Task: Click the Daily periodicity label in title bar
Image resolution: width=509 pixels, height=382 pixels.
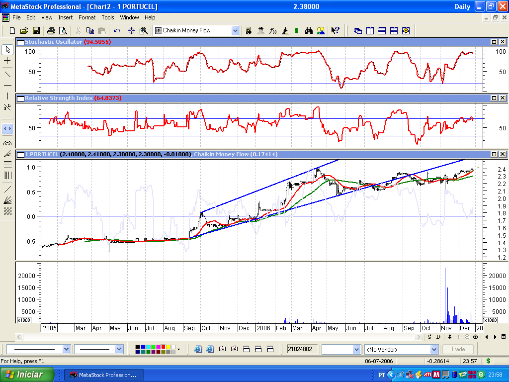Action: click(462, 6)
